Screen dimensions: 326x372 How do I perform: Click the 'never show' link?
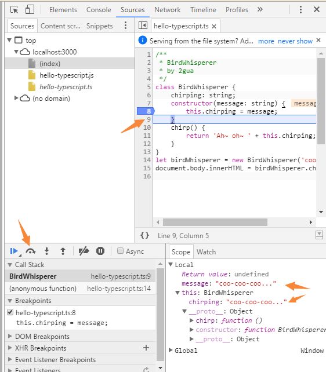click(x=295, y=41)
